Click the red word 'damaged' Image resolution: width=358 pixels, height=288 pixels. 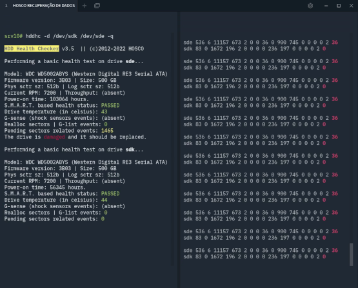[x=54, y=137]
